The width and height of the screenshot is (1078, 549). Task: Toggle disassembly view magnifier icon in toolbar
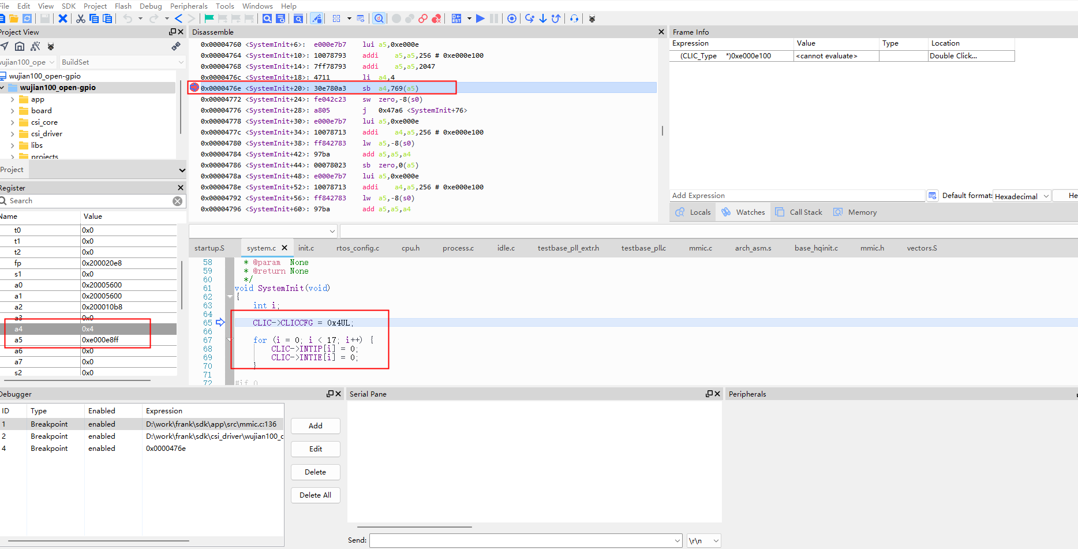[379, 18]
